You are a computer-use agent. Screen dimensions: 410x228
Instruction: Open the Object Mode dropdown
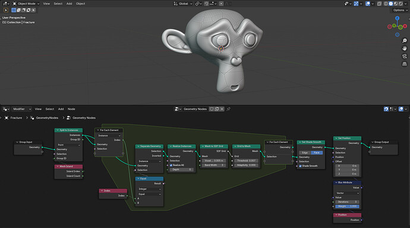point(26,4)
